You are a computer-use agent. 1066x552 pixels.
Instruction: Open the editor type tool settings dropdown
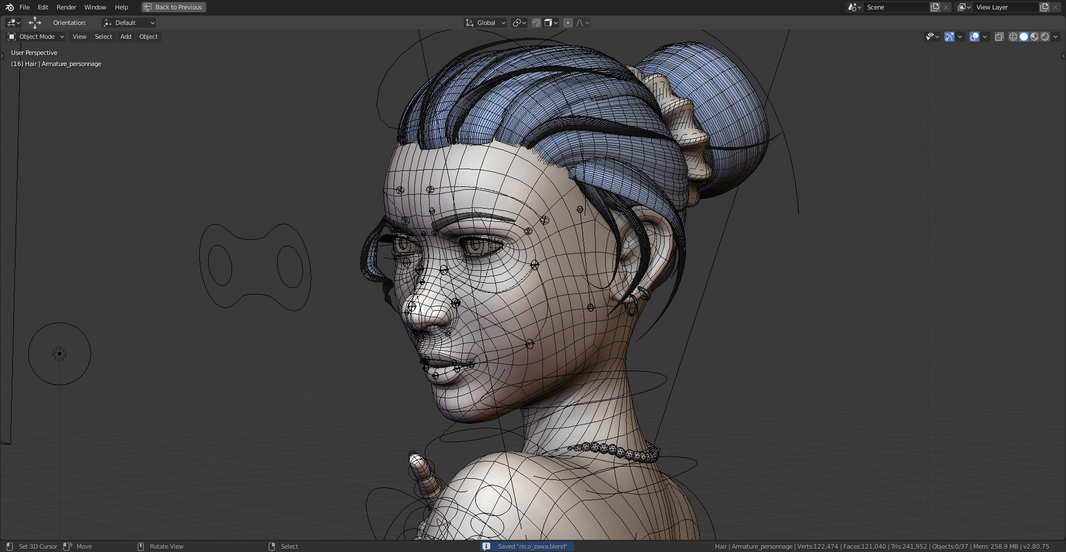pos(13,23)
